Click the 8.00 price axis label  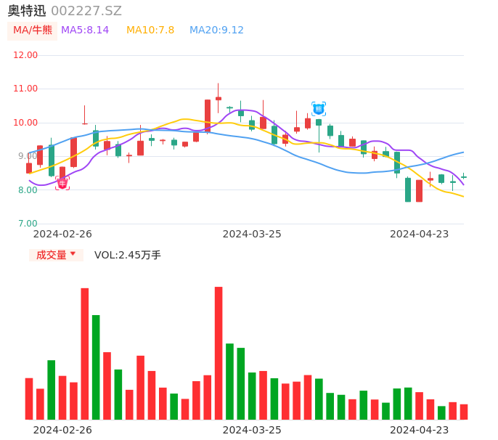pyautogui.click(x=28, y=190)
